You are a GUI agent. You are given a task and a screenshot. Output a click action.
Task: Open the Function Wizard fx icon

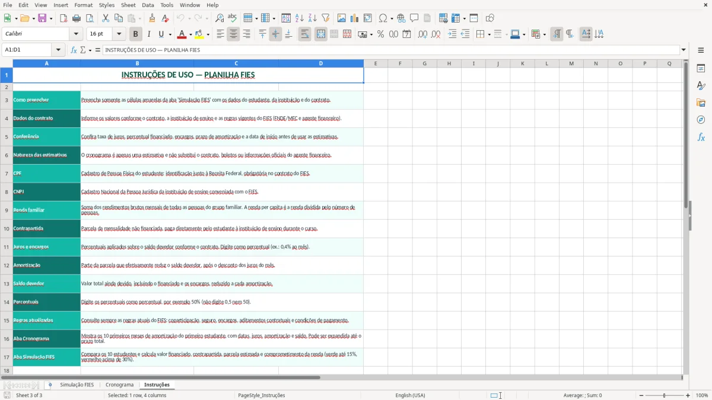(x=74, y=50)
